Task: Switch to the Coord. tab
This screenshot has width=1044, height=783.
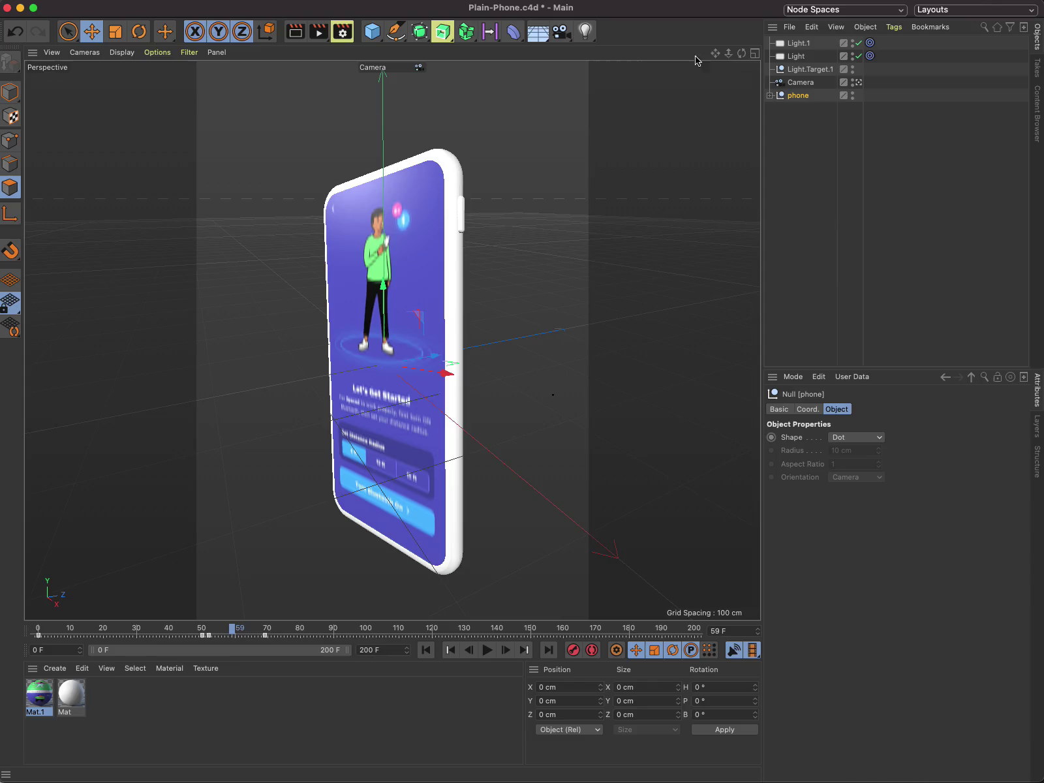Action: click(807, 409)
